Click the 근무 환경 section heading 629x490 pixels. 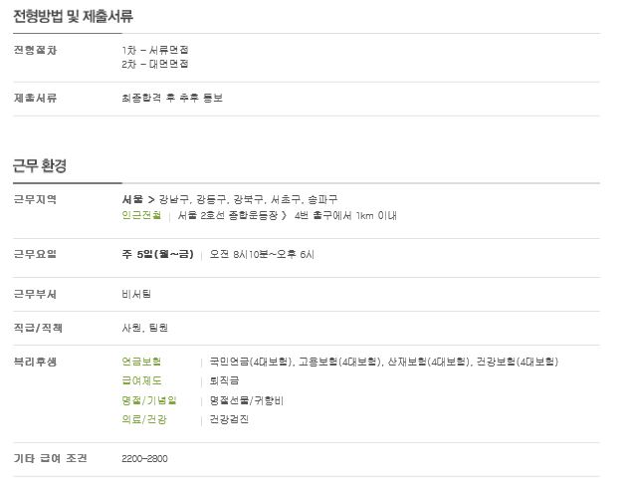point(40,165)
